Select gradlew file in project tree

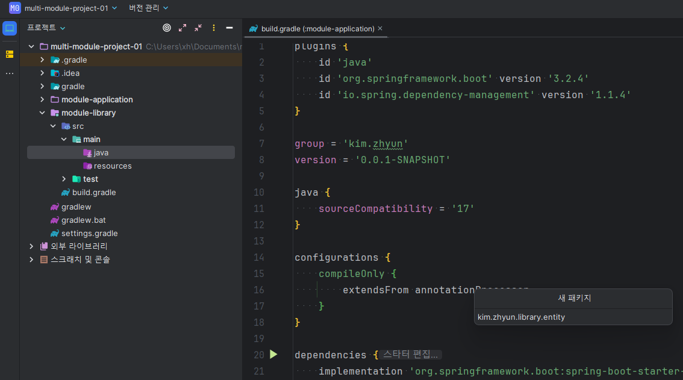pos(76,207)
